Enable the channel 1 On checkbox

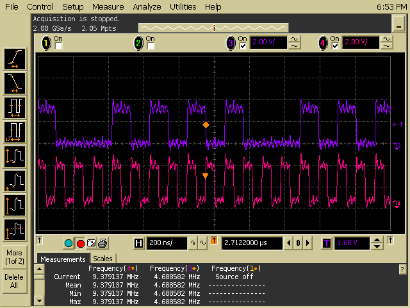point(58,46)
